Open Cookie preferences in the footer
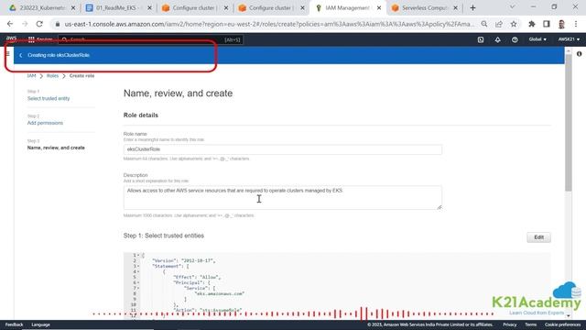Viewport: 586px width, 330px height. 562,324
